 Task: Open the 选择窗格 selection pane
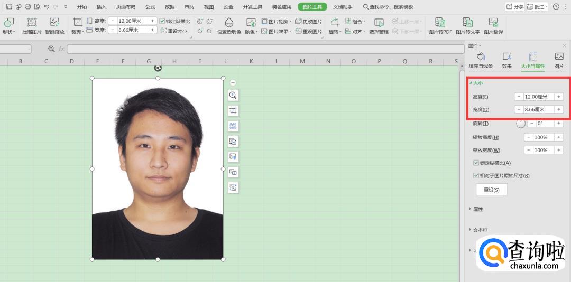pos(379,23)
